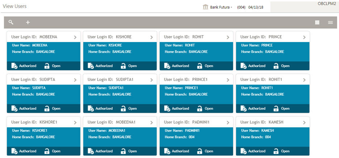
Task: Switch to list view icon
Action: [x=330, y=22]
